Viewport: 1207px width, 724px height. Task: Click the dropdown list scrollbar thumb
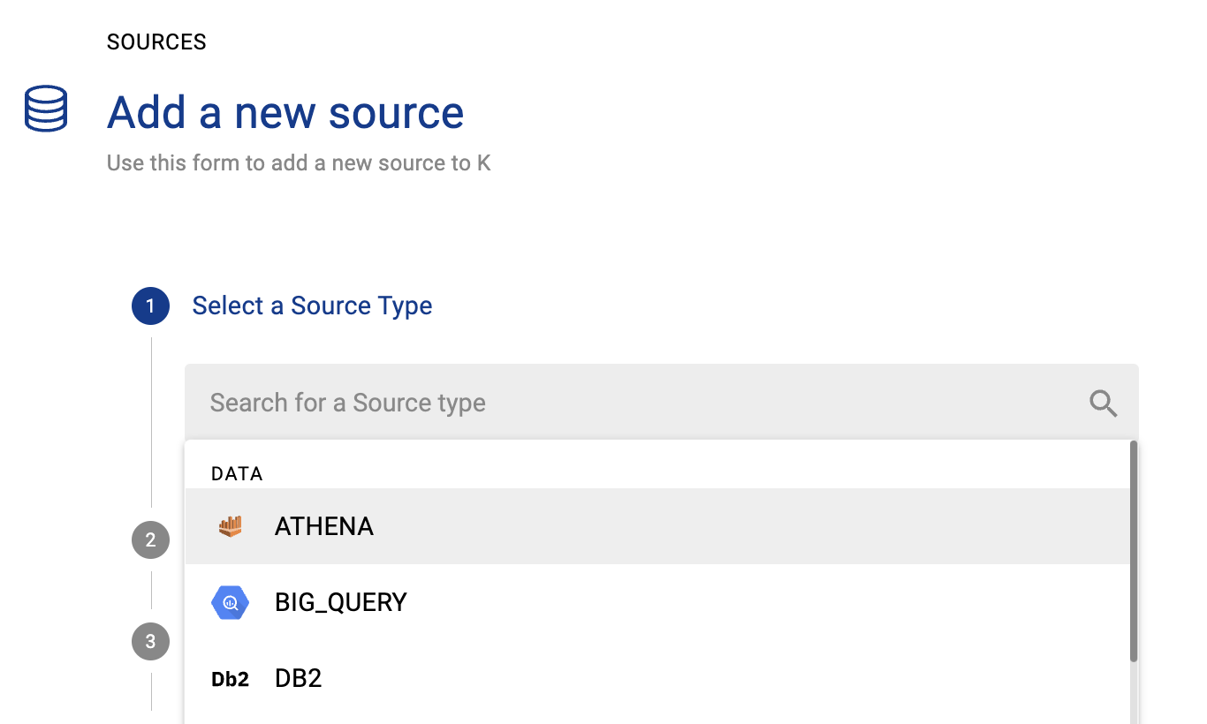1134,552
